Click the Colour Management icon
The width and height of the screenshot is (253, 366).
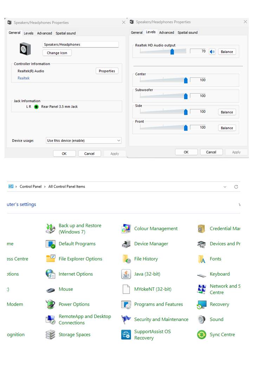tap(126, 229)
